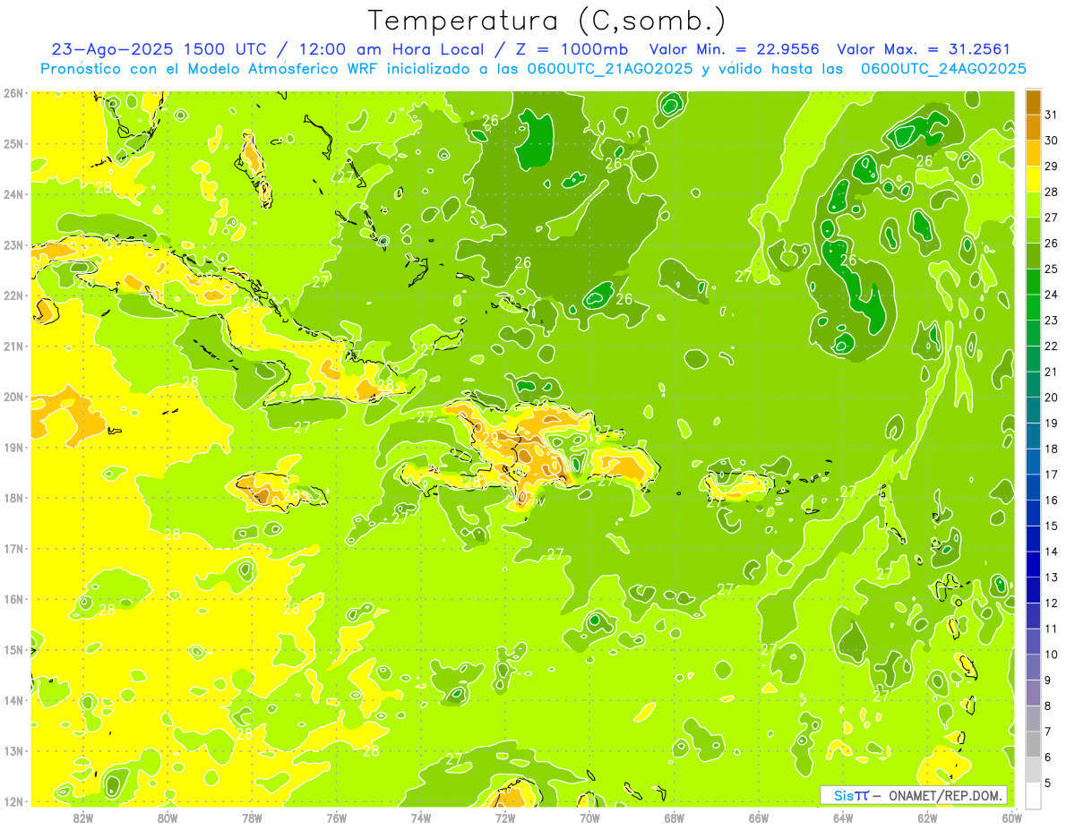Click the "24N" latitude axis label
The image size is (1075, 830).
[x=13, y=194]
